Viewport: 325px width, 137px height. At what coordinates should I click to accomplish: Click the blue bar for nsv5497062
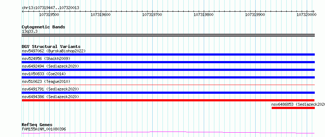click(x=168, y=55)
